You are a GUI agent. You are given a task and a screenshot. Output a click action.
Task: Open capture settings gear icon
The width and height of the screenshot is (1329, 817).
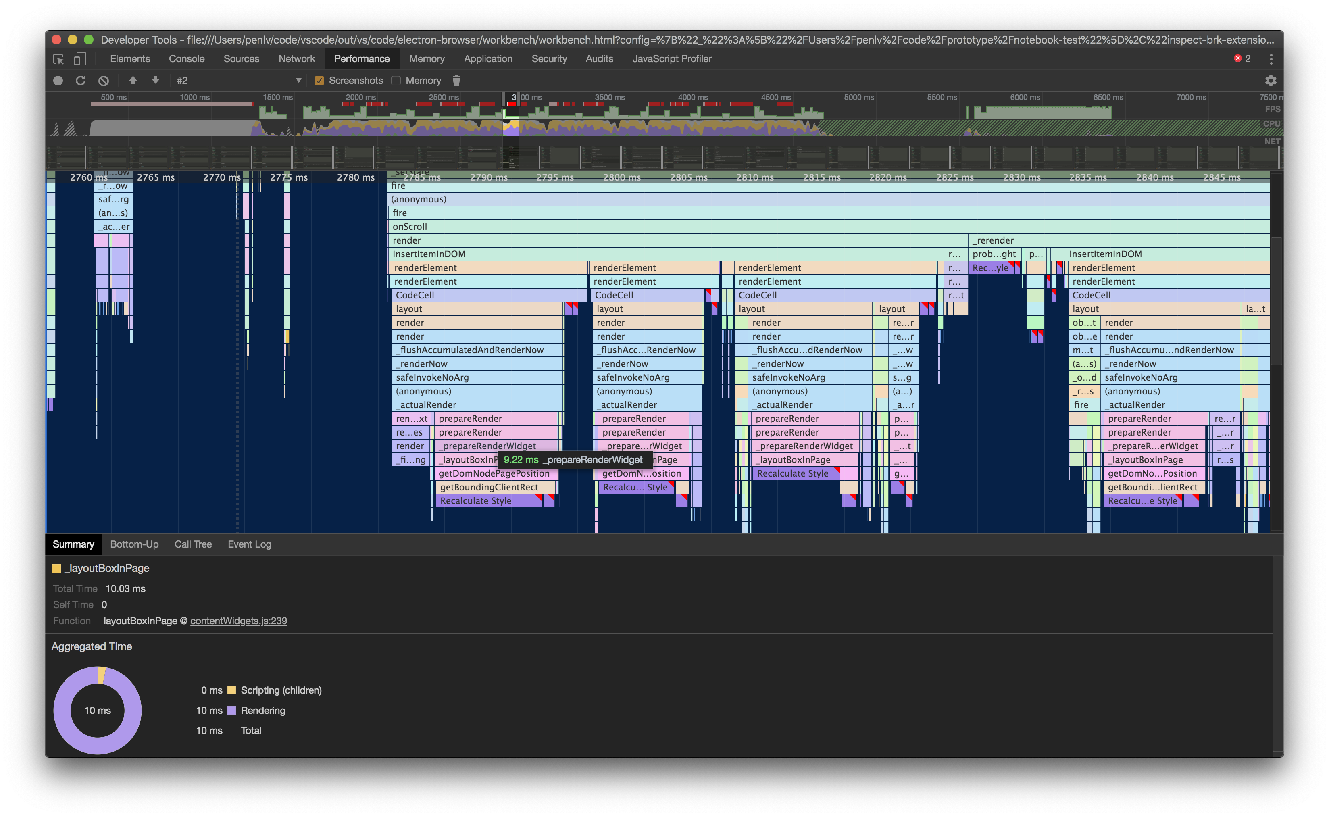[1270, 81]
